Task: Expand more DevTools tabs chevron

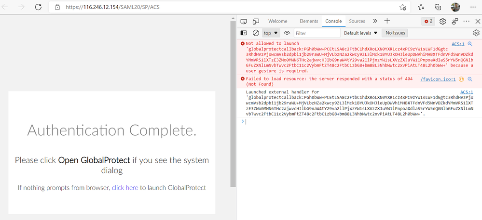Action: click(375, 21)
